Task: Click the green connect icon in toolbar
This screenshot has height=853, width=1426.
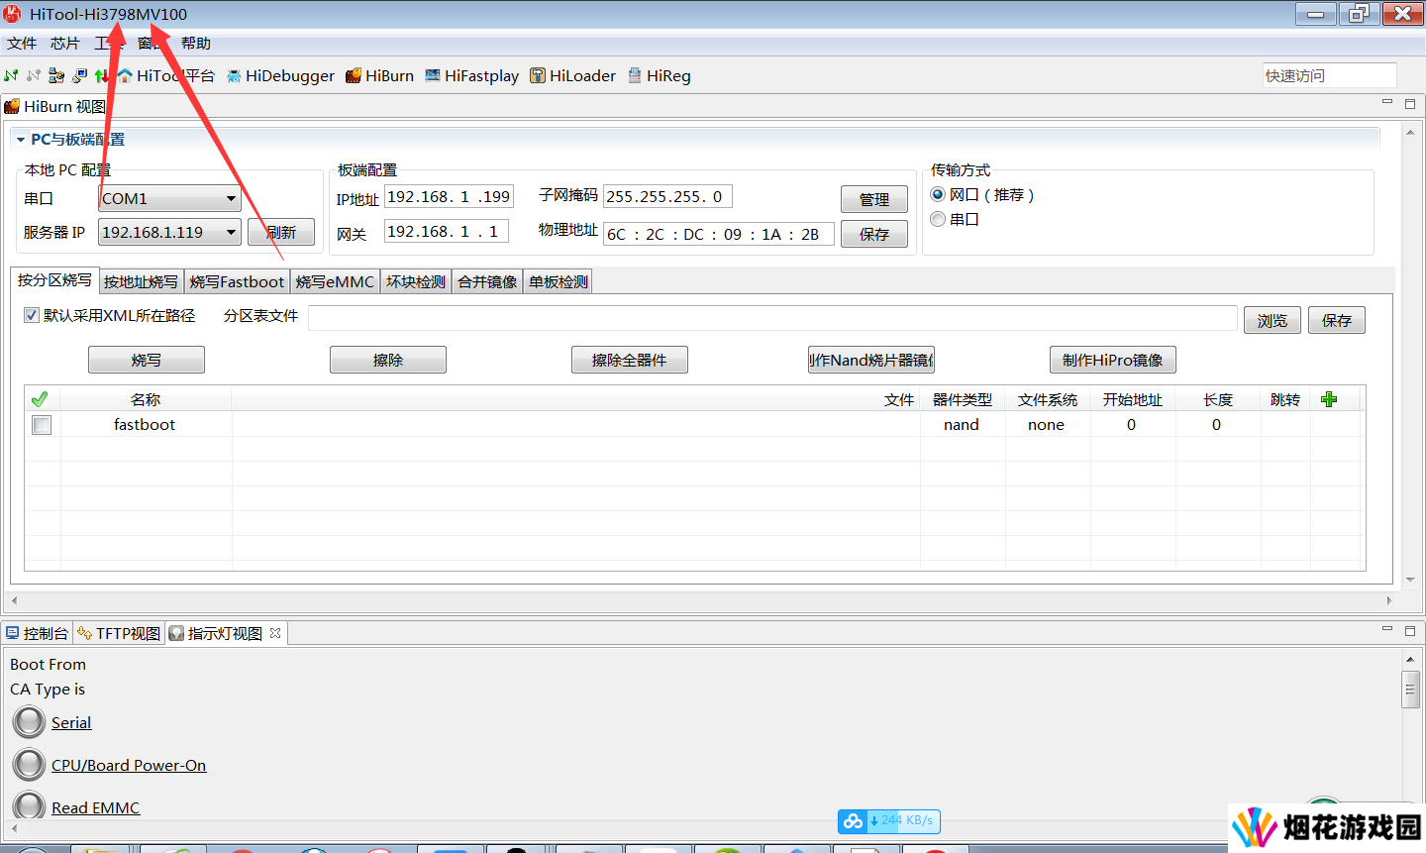Action: 11,75
